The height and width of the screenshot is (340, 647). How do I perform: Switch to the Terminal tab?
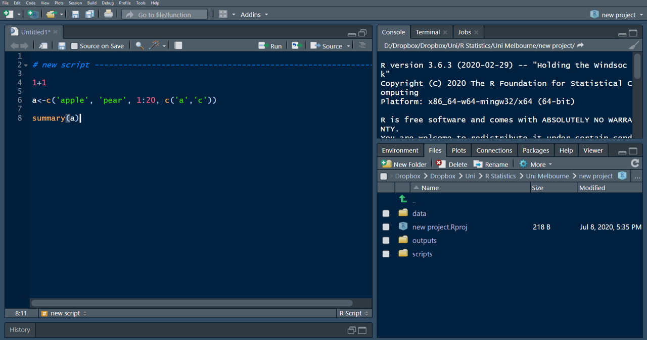click(428, 32)
